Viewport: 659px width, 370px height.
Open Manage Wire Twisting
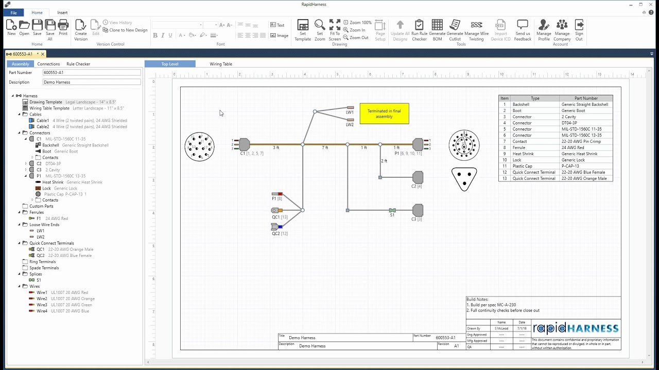tap(477, 30)
